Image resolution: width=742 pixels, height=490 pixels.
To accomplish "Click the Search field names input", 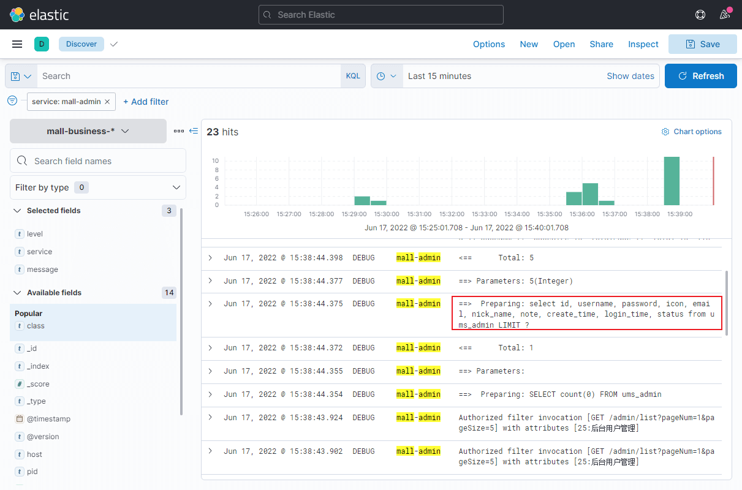I will click(98, 160).
